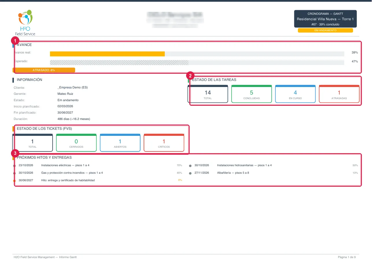Select the 0 Cerrados tickets card
Screen dimensions: 372x263
click(76, 143)
